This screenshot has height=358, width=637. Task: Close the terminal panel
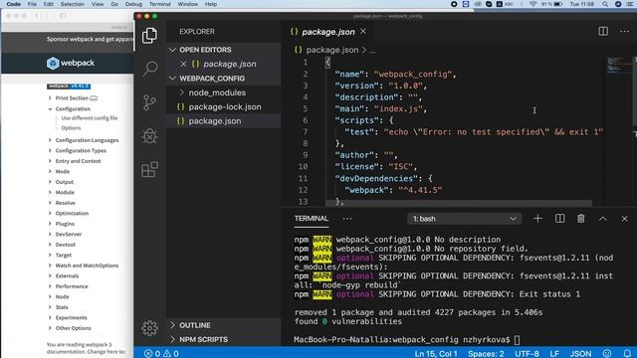624,219
